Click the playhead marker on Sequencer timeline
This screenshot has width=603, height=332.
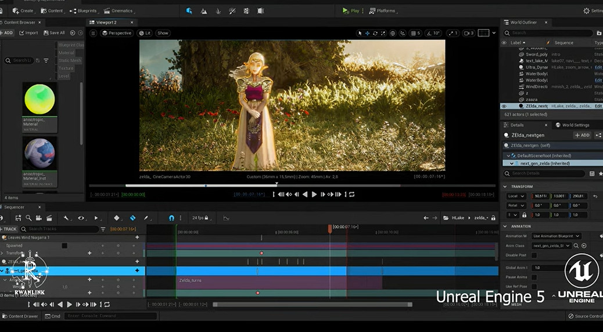coord(330,229)
